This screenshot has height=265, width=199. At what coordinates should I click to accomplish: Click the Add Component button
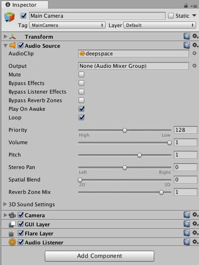(99, 256)
